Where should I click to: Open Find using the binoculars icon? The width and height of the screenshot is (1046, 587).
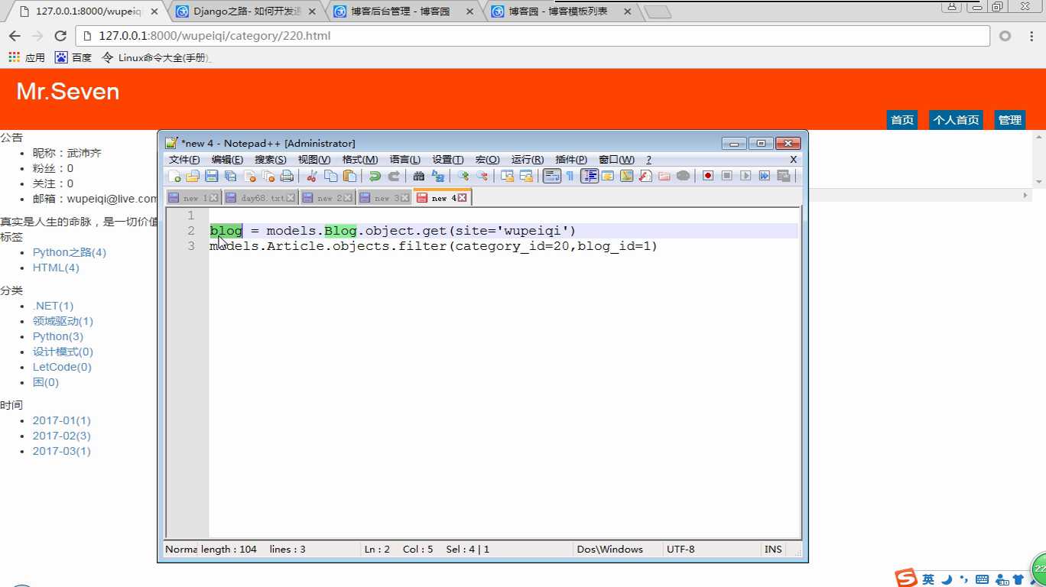(418, 176)
